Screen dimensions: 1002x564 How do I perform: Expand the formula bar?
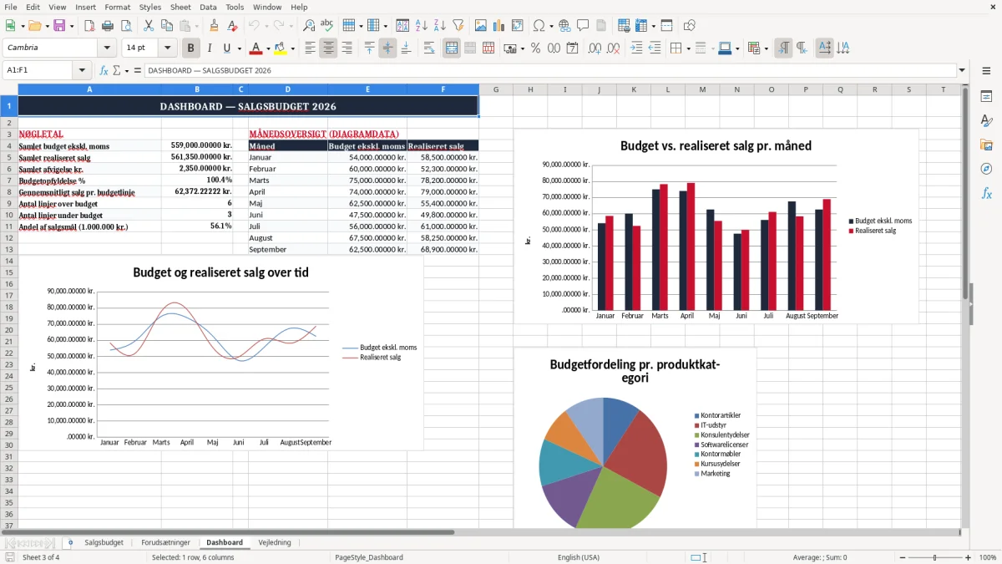962,71
